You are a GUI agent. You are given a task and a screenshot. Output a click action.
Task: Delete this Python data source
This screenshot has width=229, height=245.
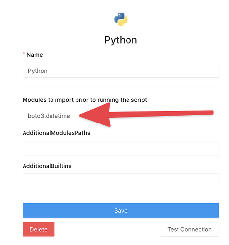39,229
